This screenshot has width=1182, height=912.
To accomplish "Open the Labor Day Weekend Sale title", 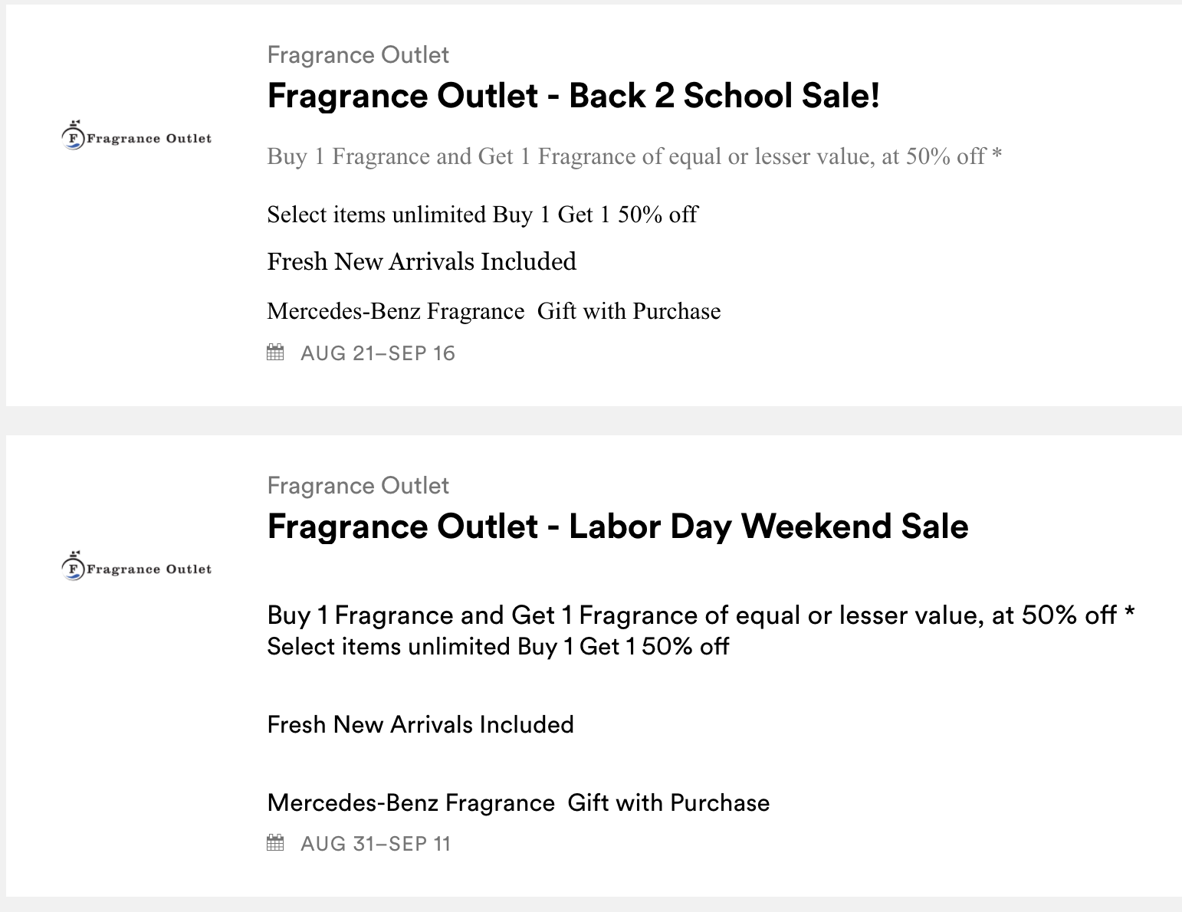I will pyautogui.click(x=617, y=527).
